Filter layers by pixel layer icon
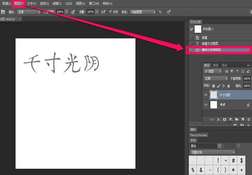 [x=227, y=71]
